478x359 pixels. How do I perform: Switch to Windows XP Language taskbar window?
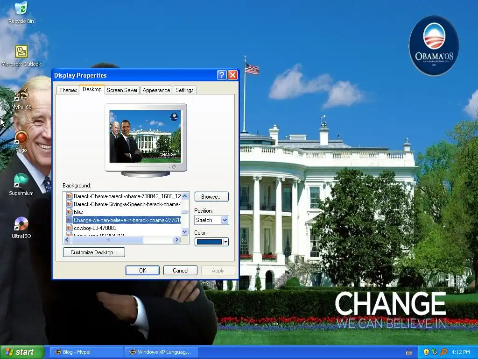(162, 352)
